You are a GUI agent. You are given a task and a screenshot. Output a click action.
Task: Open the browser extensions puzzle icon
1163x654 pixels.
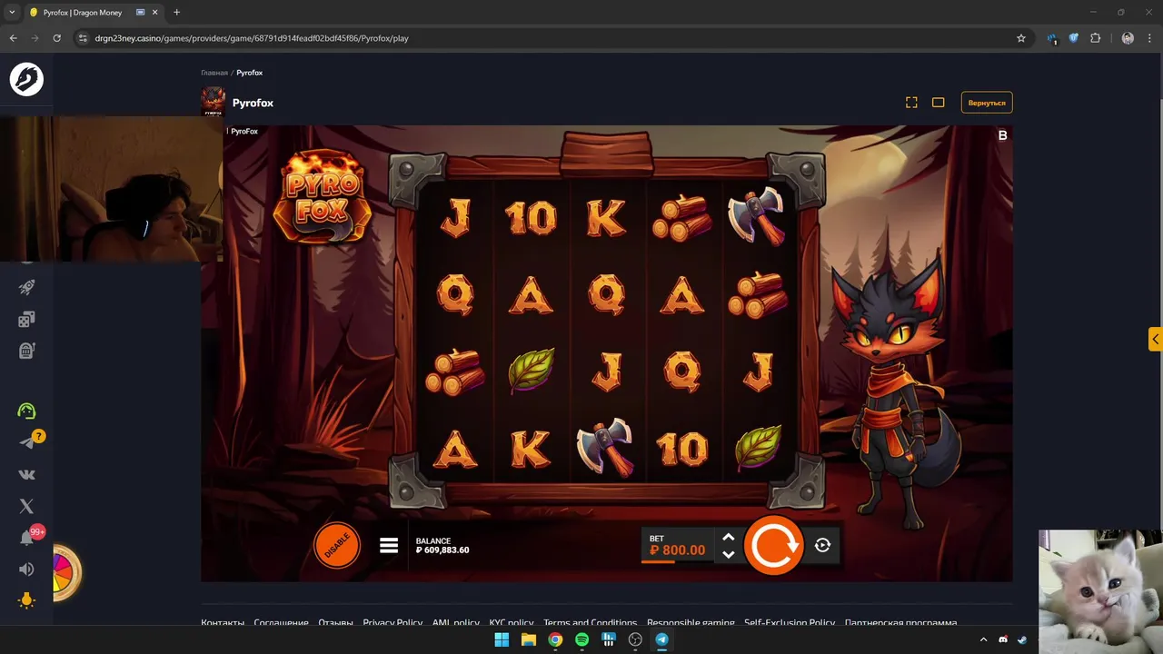[x=1095, y=38]
